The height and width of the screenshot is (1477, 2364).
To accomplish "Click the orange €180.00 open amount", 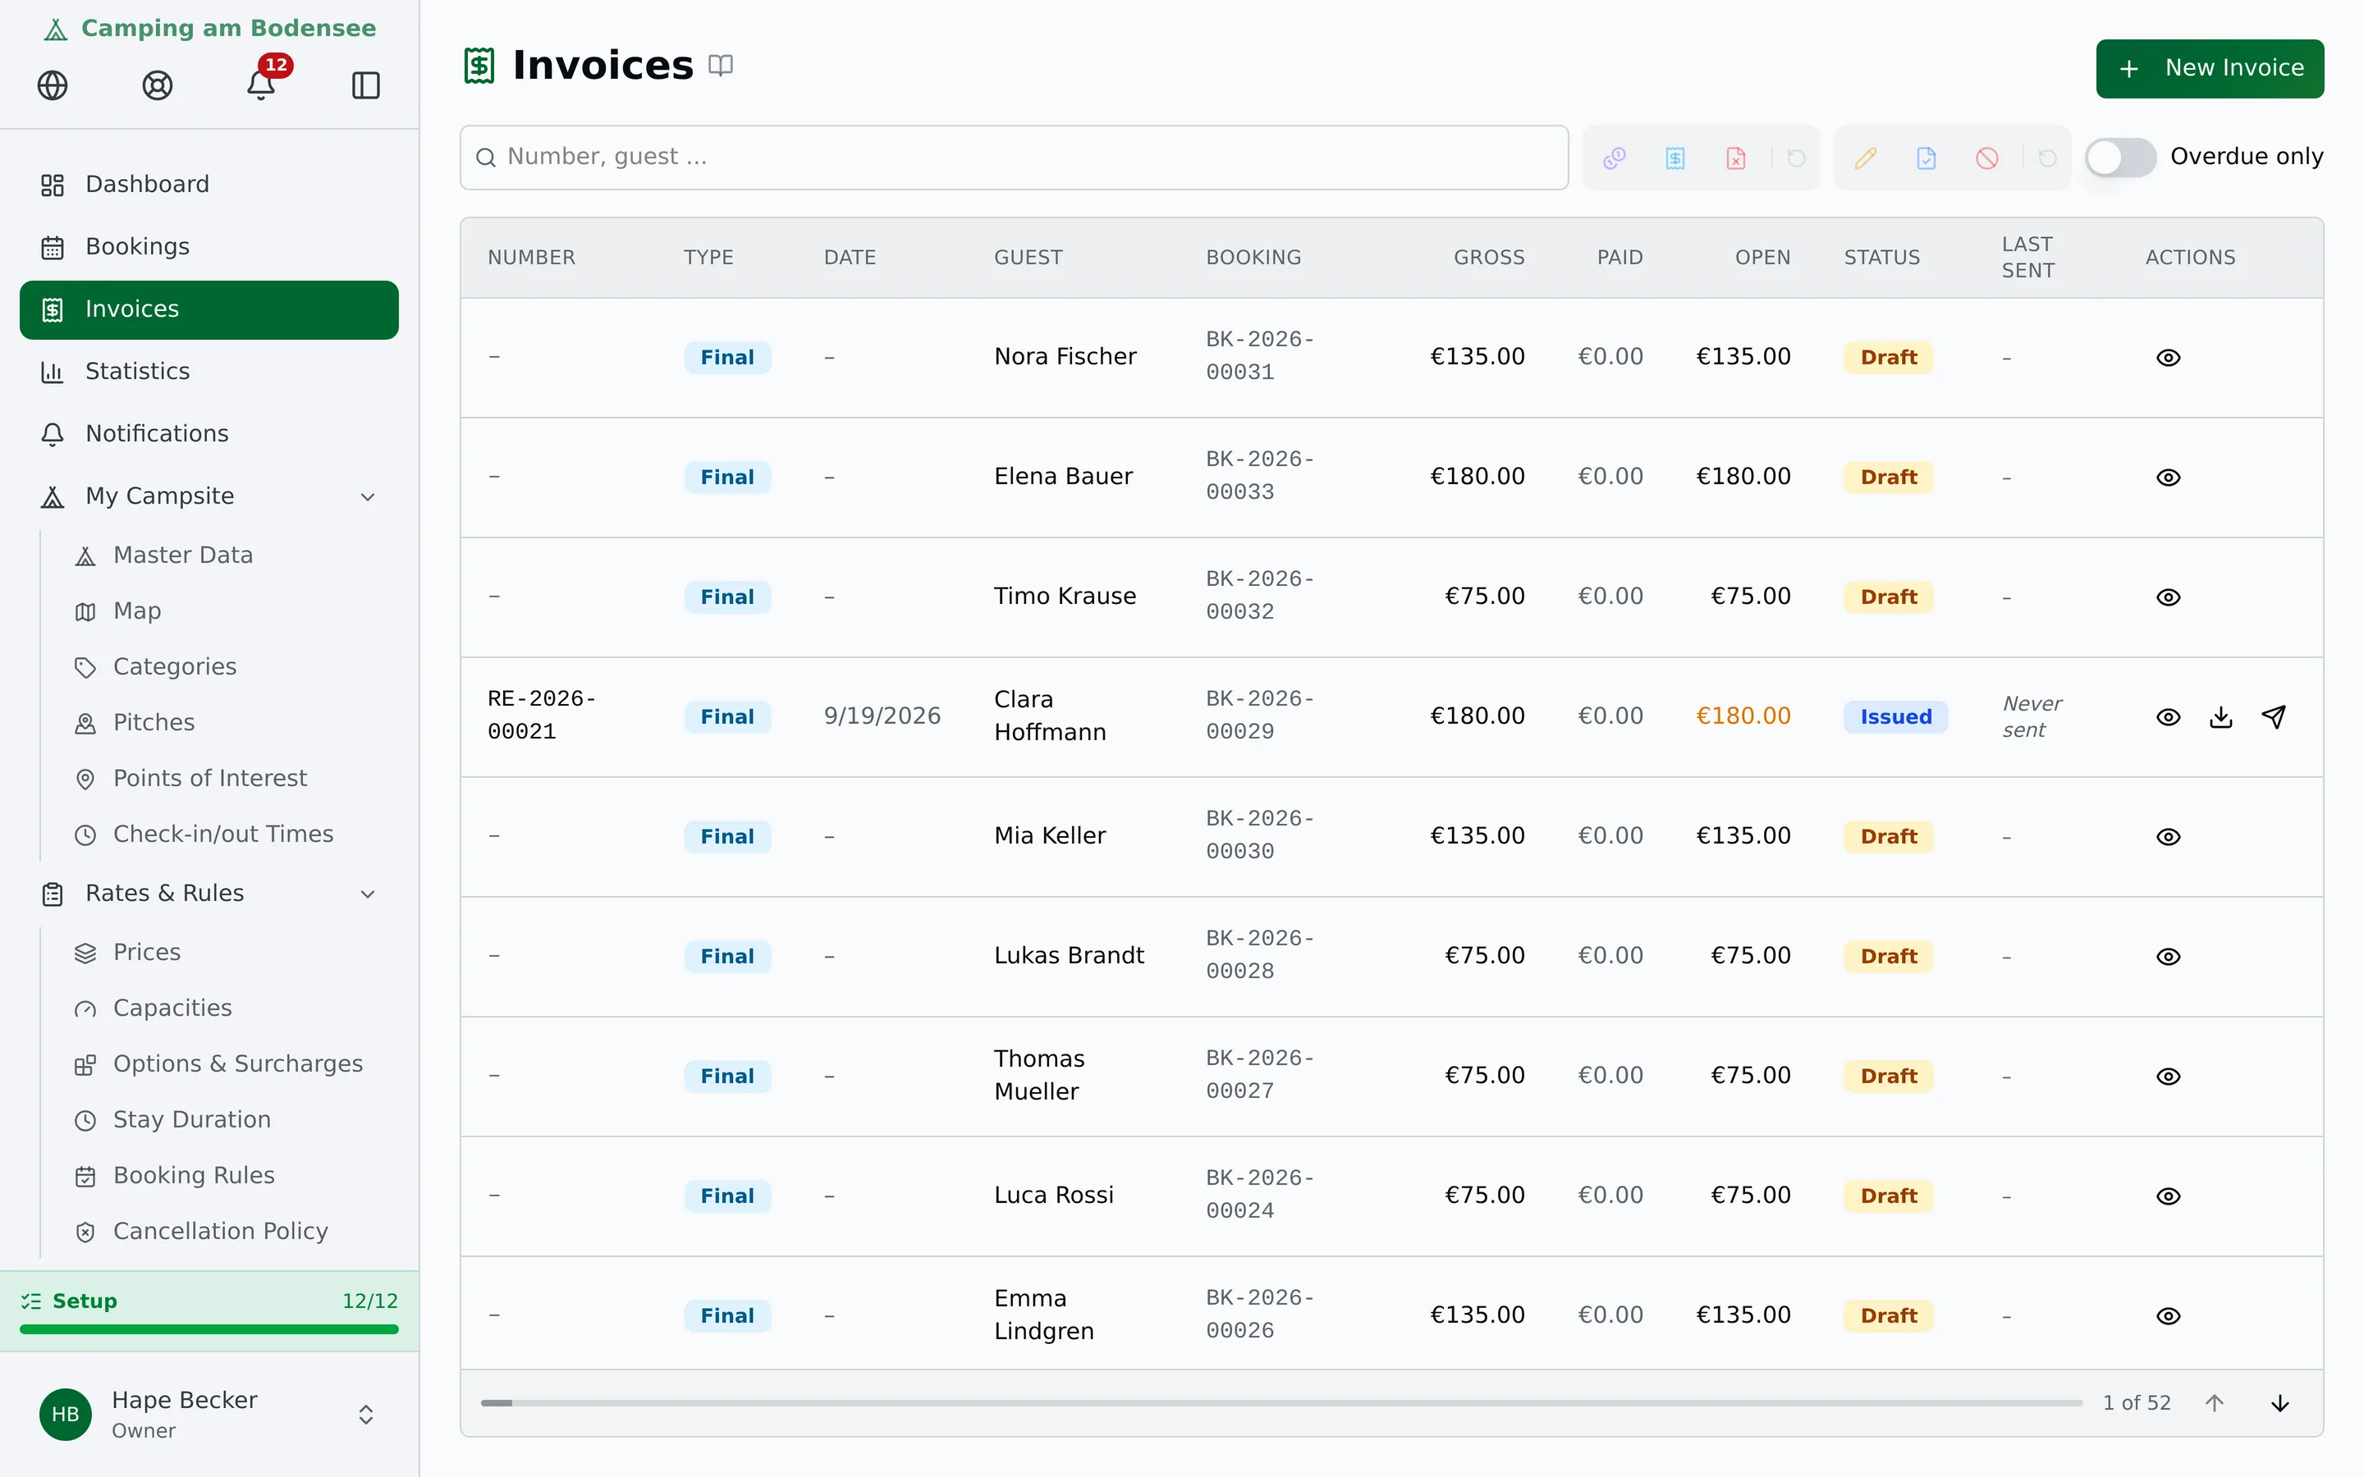I will (1743, 716).
